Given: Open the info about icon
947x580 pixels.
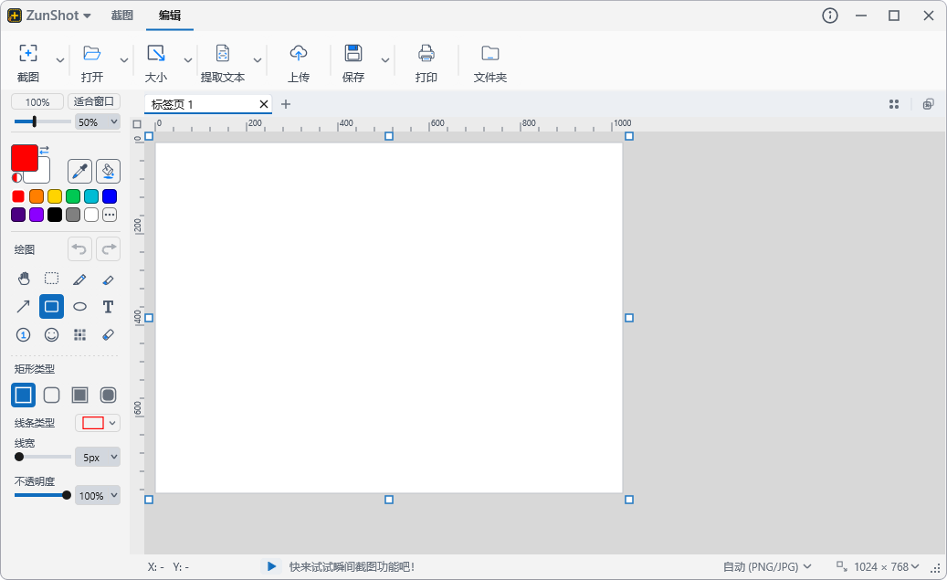Looking at the screenshot, I should tap(830, 16).
